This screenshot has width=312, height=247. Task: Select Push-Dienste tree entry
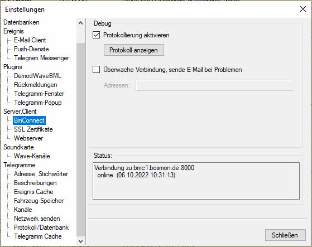pyautogui.click(x=31, y=49)
